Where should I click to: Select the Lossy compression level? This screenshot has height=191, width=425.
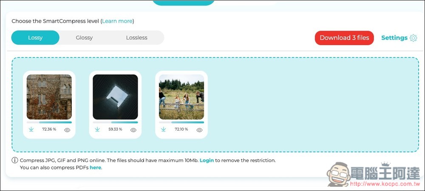click(35, 38)
